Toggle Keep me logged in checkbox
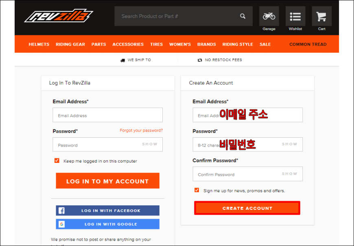Screen dimensions: 354x246 (57, 160)
